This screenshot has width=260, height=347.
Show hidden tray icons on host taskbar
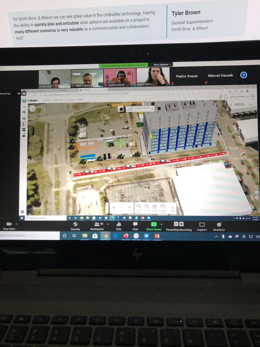point(217,237)
